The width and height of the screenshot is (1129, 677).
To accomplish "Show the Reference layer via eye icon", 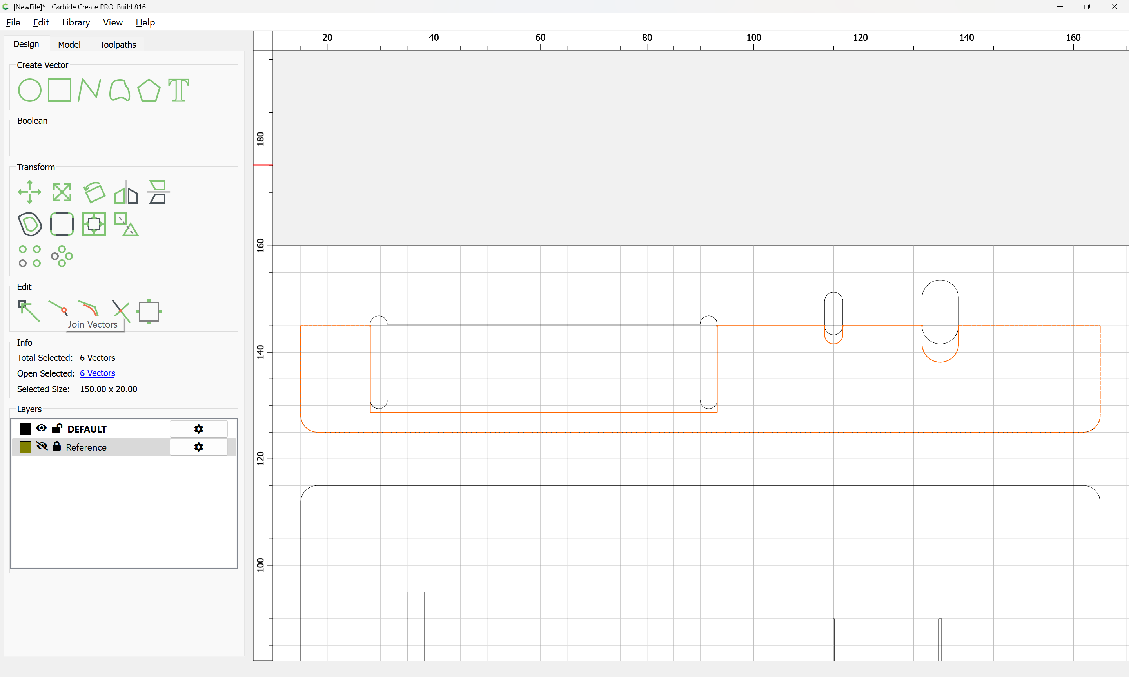I will click(42, 446).
